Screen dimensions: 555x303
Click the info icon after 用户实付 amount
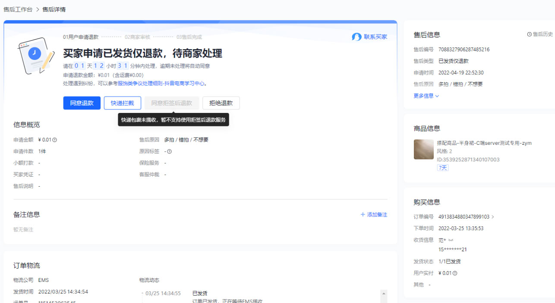[x=454, y=273]
